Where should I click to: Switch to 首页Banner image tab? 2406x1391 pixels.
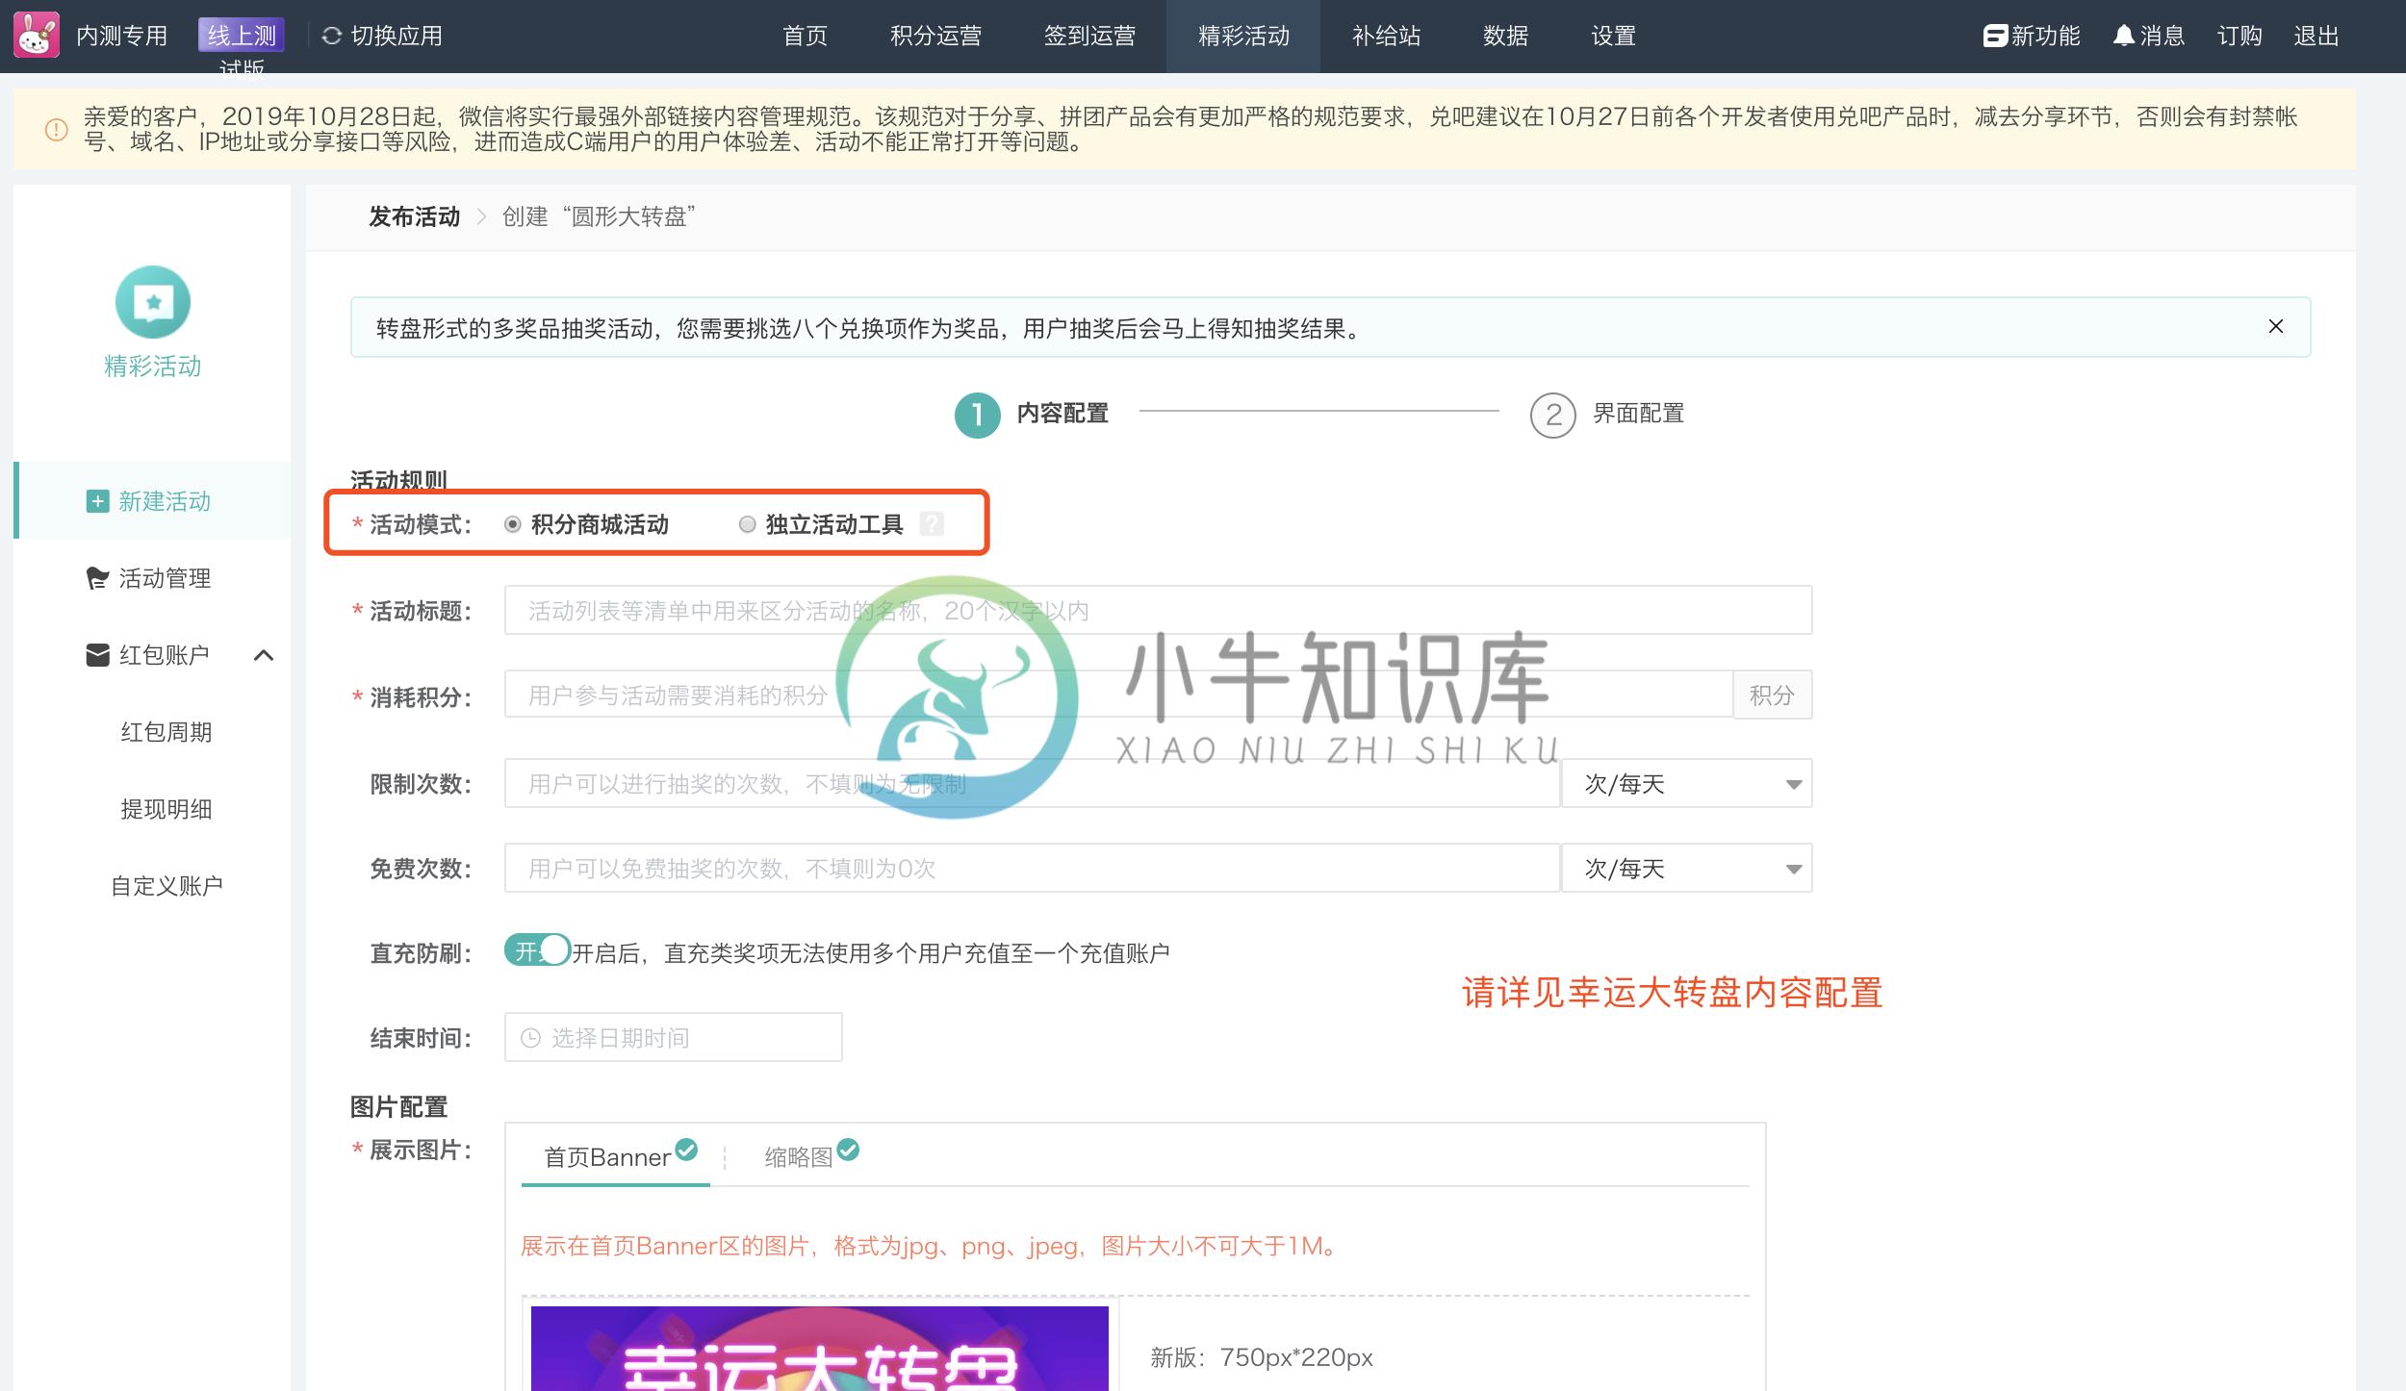click(x=616, y=1156)
